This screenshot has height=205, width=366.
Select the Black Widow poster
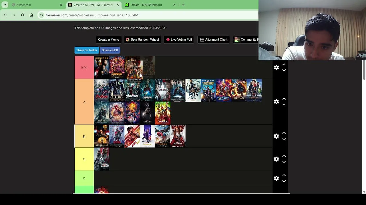click(178, 136)
